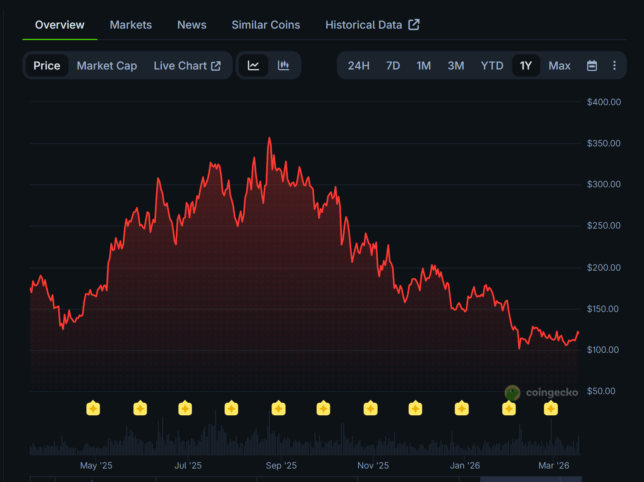
Task: Click the $400.00 price axis label
Action: coord(604,102)
